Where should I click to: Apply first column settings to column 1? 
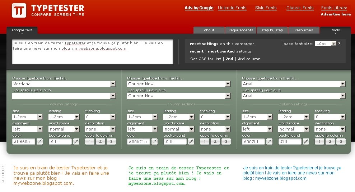(90, 142)
